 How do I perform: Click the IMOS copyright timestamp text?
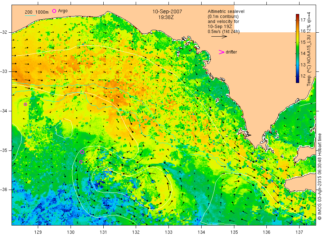[x=320, y=177]
